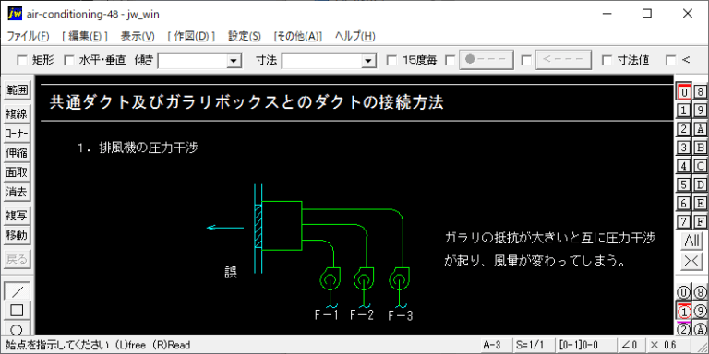Click the 面取 chamfer tool
The width and height of the screenshot is (709, 354).
tap(17, 172)
